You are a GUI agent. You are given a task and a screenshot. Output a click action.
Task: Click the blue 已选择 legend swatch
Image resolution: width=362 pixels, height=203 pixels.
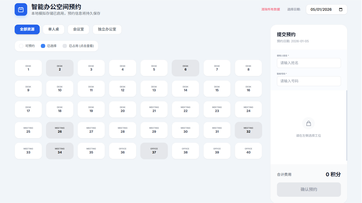pyautogui.click(x=43, y=46)
